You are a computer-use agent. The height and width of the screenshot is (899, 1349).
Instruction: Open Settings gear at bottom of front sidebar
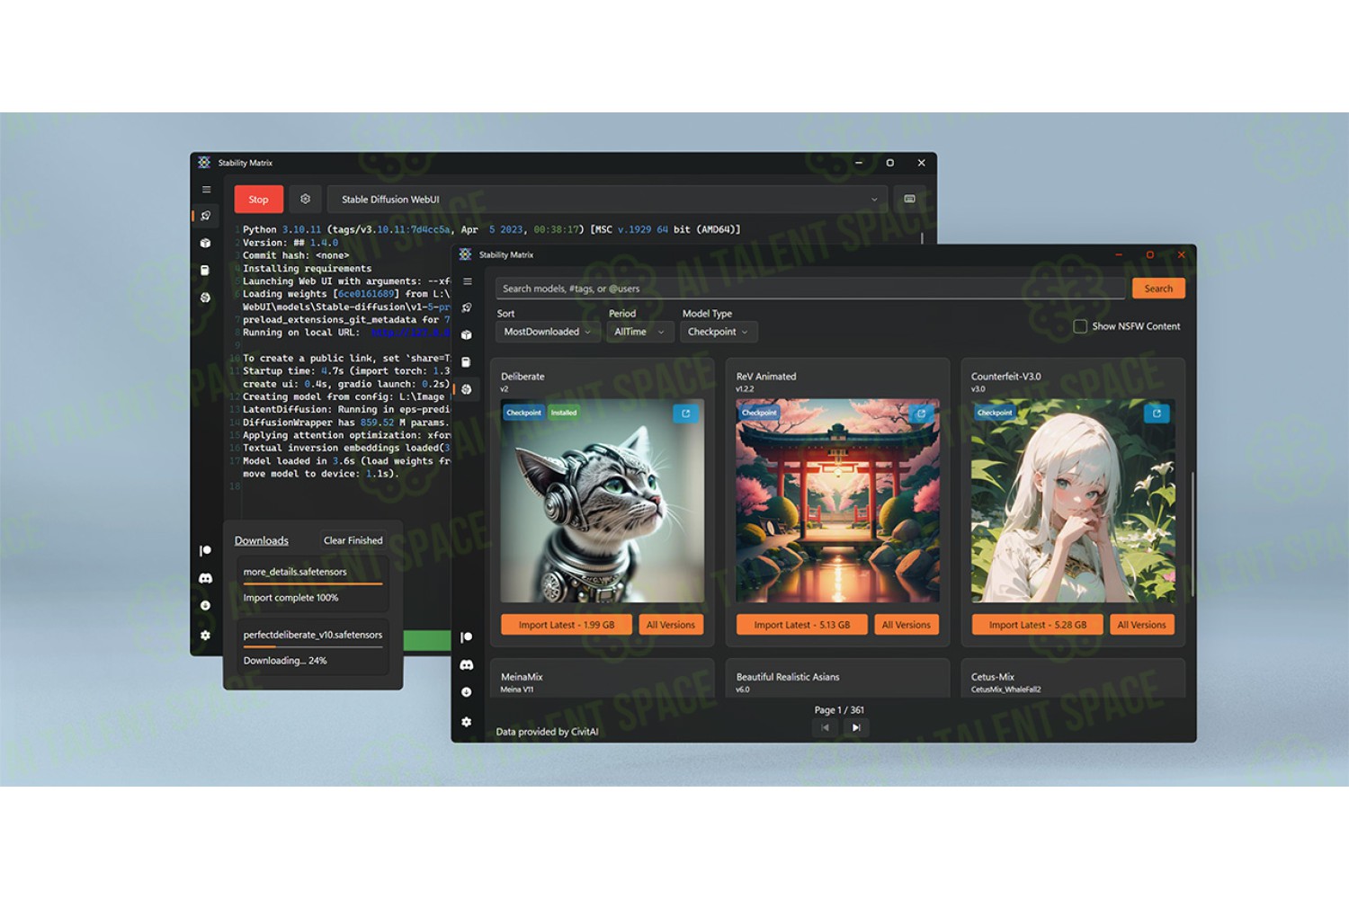pyautogui.click(x=467, y=721)
